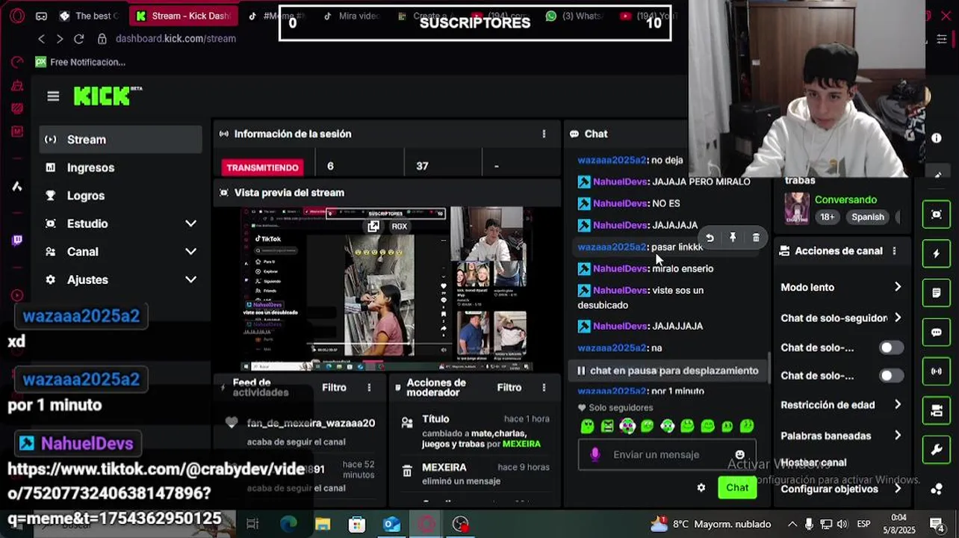Click the 18+ tag
The height and width of the screenshot is (538, 959).
click(828, 217)
